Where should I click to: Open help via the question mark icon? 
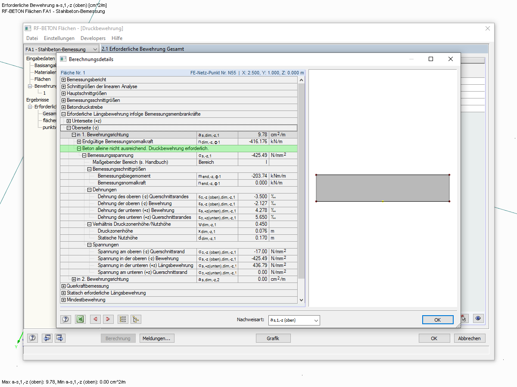coord(65,319)
